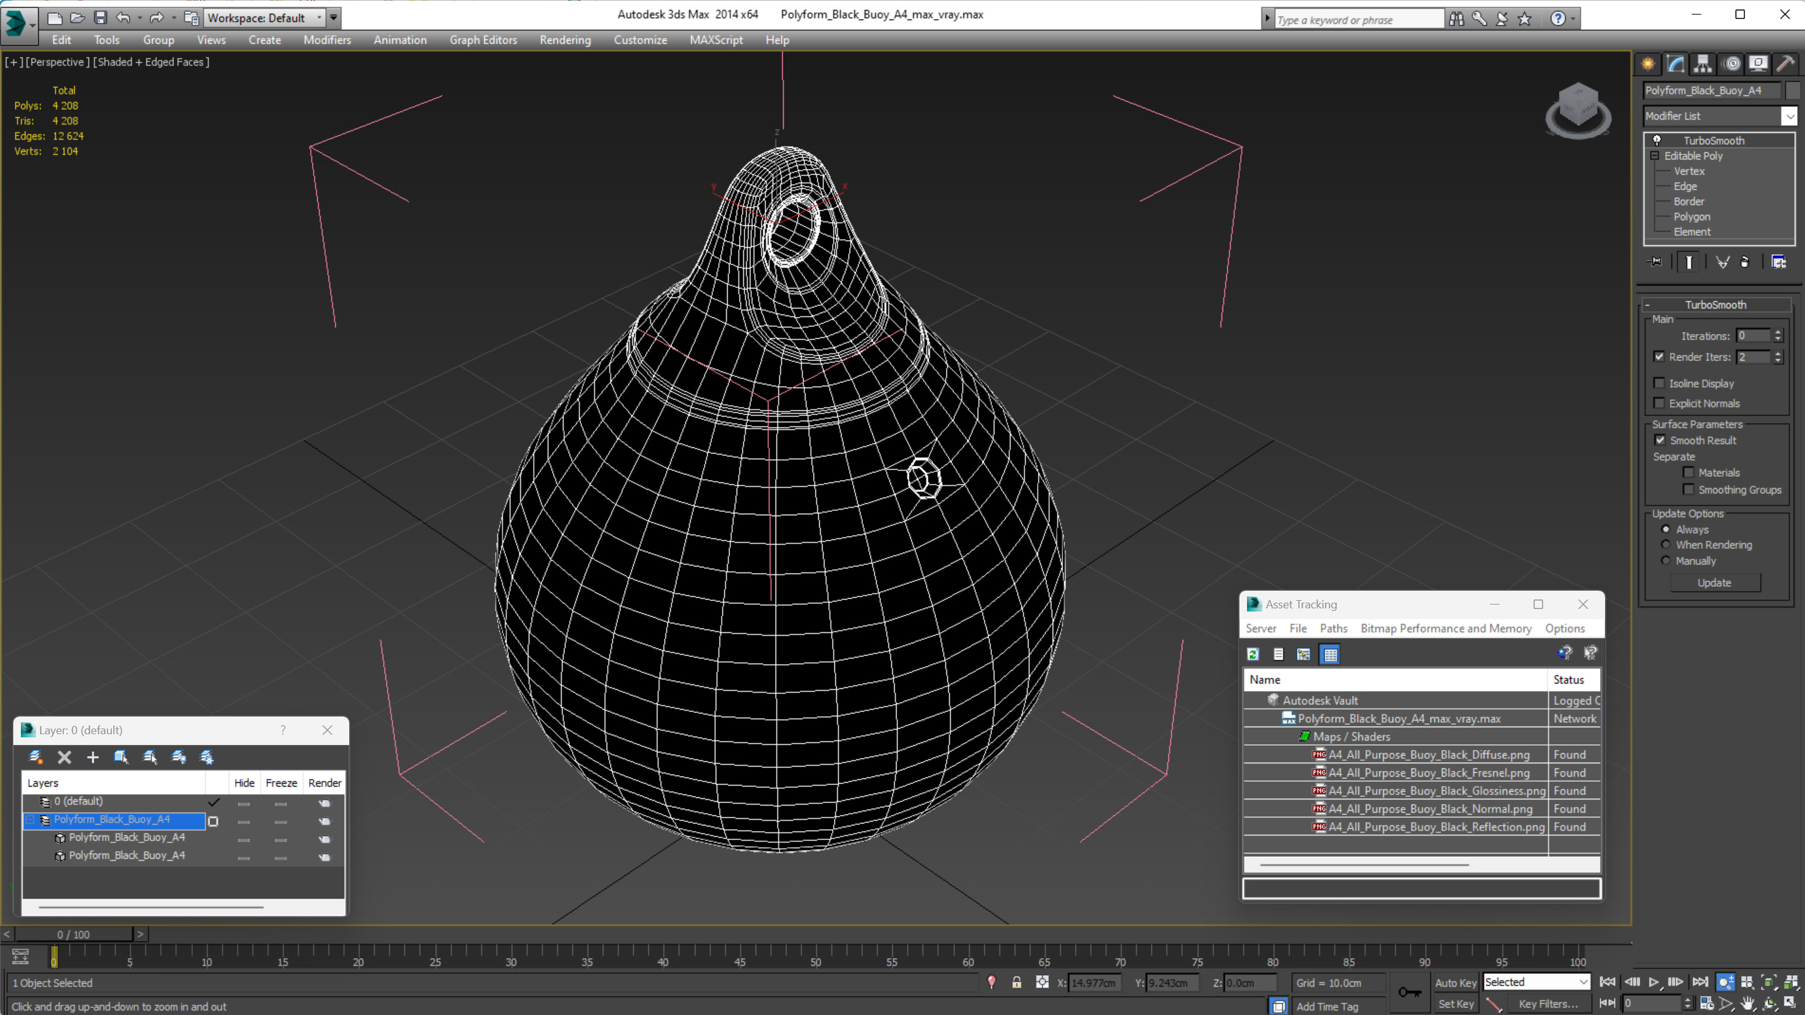Uncheck the Smooth Result checkbox
Screen dimensions: 1805x1015
click(x=1660, y=440)
